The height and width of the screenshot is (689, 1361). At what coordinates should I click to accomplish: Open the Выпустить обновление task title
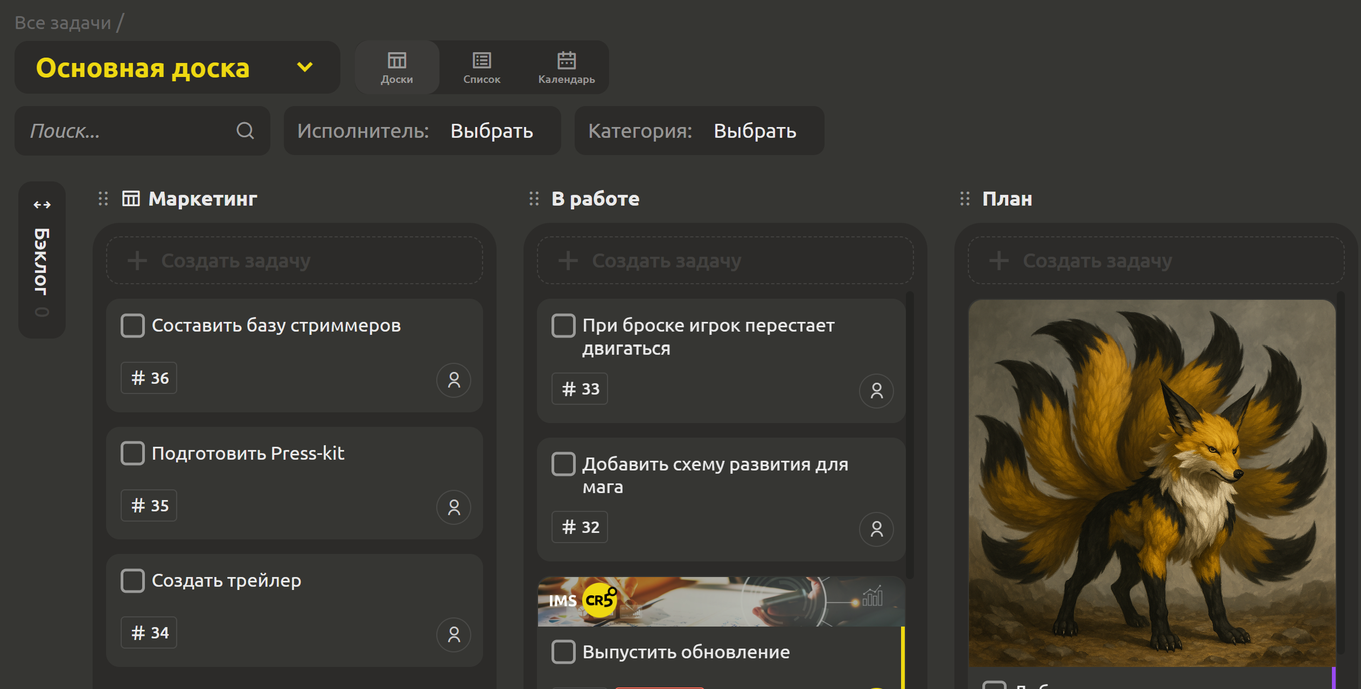[x=686, y=652]
